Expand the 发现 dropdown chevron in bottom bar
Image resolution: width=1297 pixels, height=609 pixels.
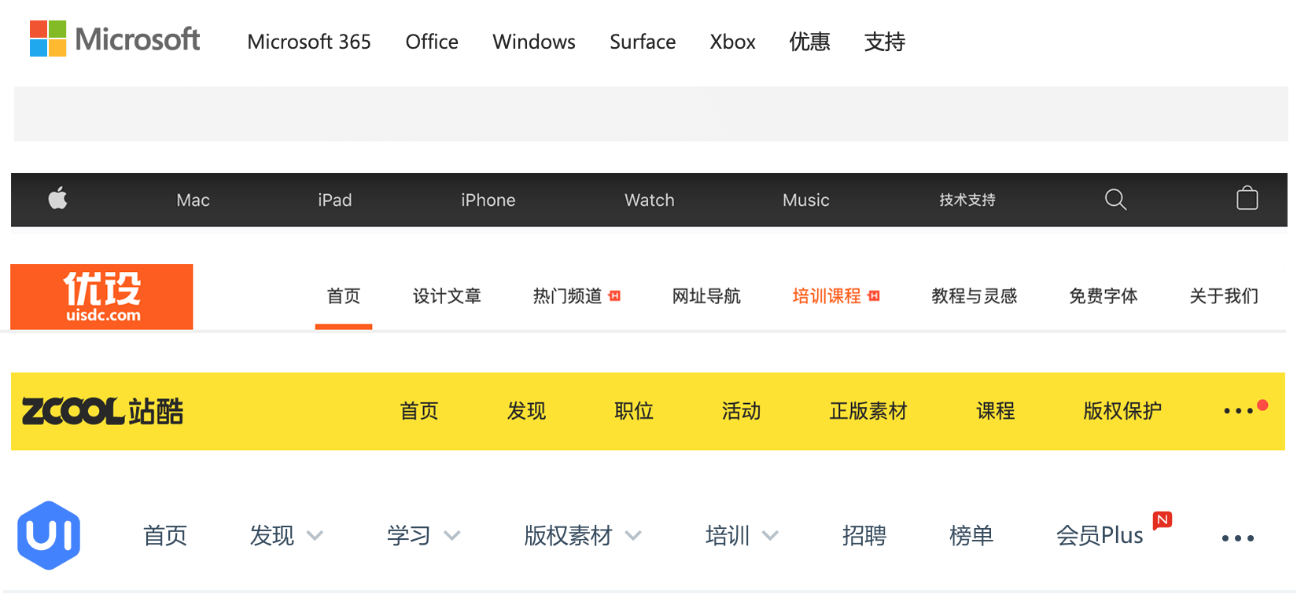315,536
